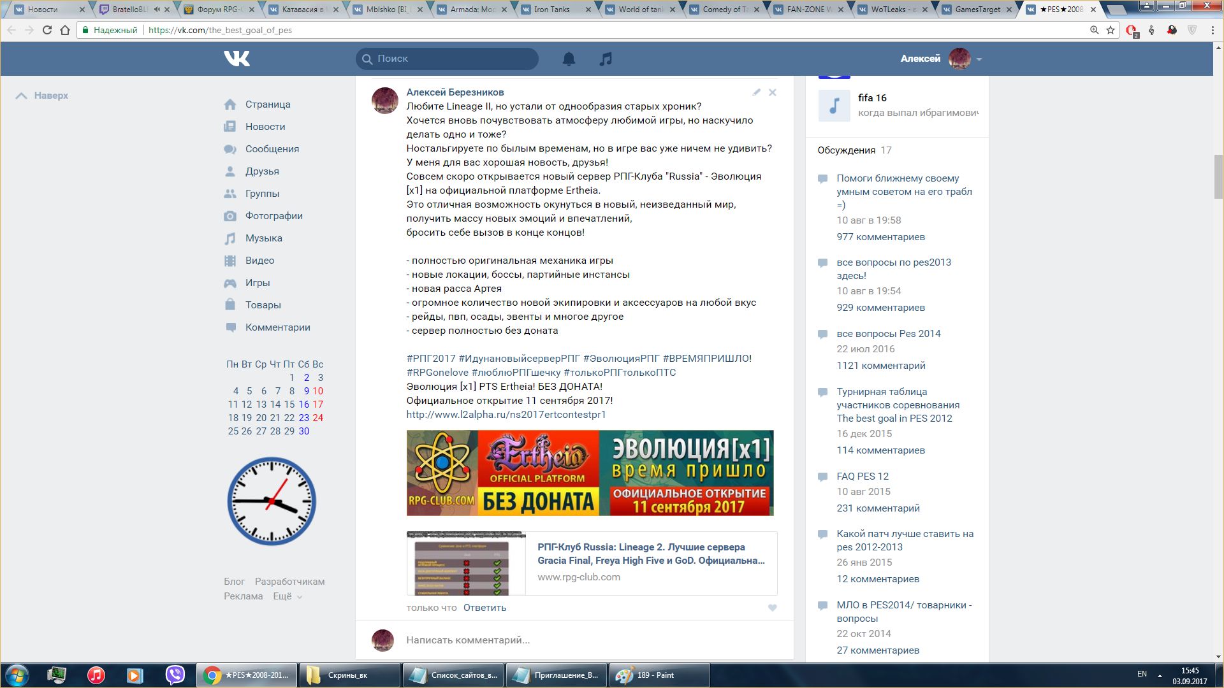This screenshot has width=1224, height=688.
Task: Open iTunes from the taskbar
Action: click(96, 675)
